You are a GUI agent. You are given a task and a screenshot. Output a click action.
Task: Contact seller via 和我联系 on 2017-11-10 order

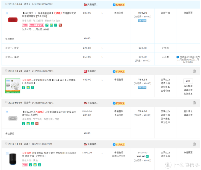(119, 145)
